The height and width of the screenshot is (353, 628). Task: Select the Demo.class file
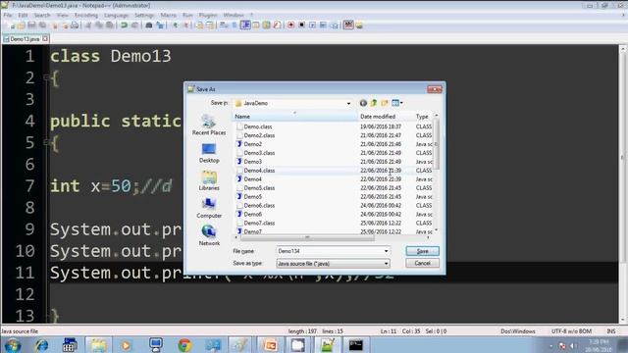click(257, 126)
